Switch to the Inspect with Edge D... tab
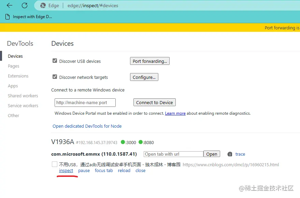The width and height of the screenshot is (300, 198). 29,17
